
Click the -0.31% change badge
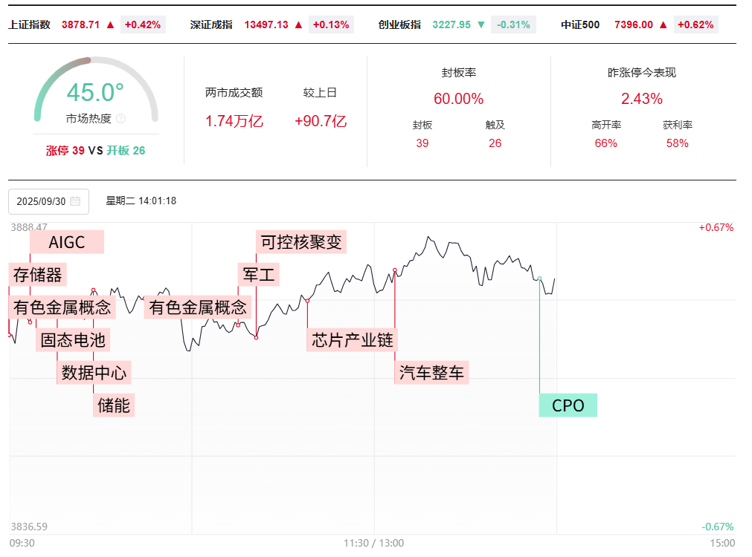pyautogui.click(x=513, y=25)
